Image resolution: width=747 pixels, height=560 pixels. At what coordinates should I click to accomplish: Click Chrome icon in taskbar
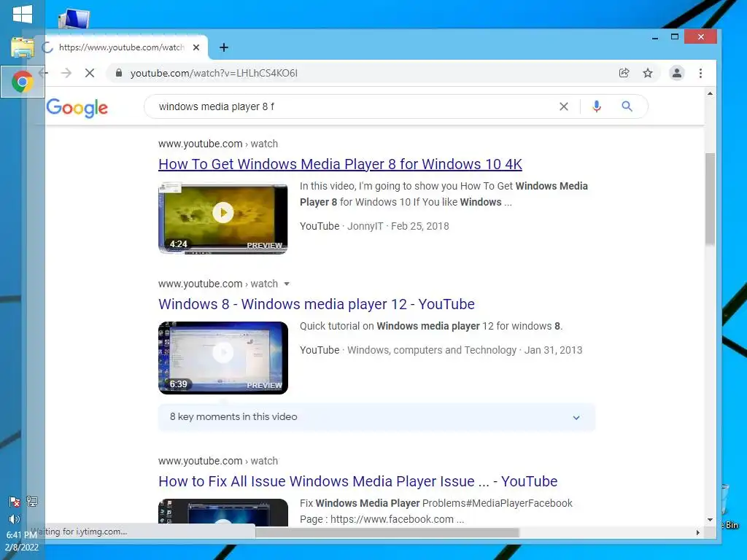pyautogui.click(x=23, y=82)
